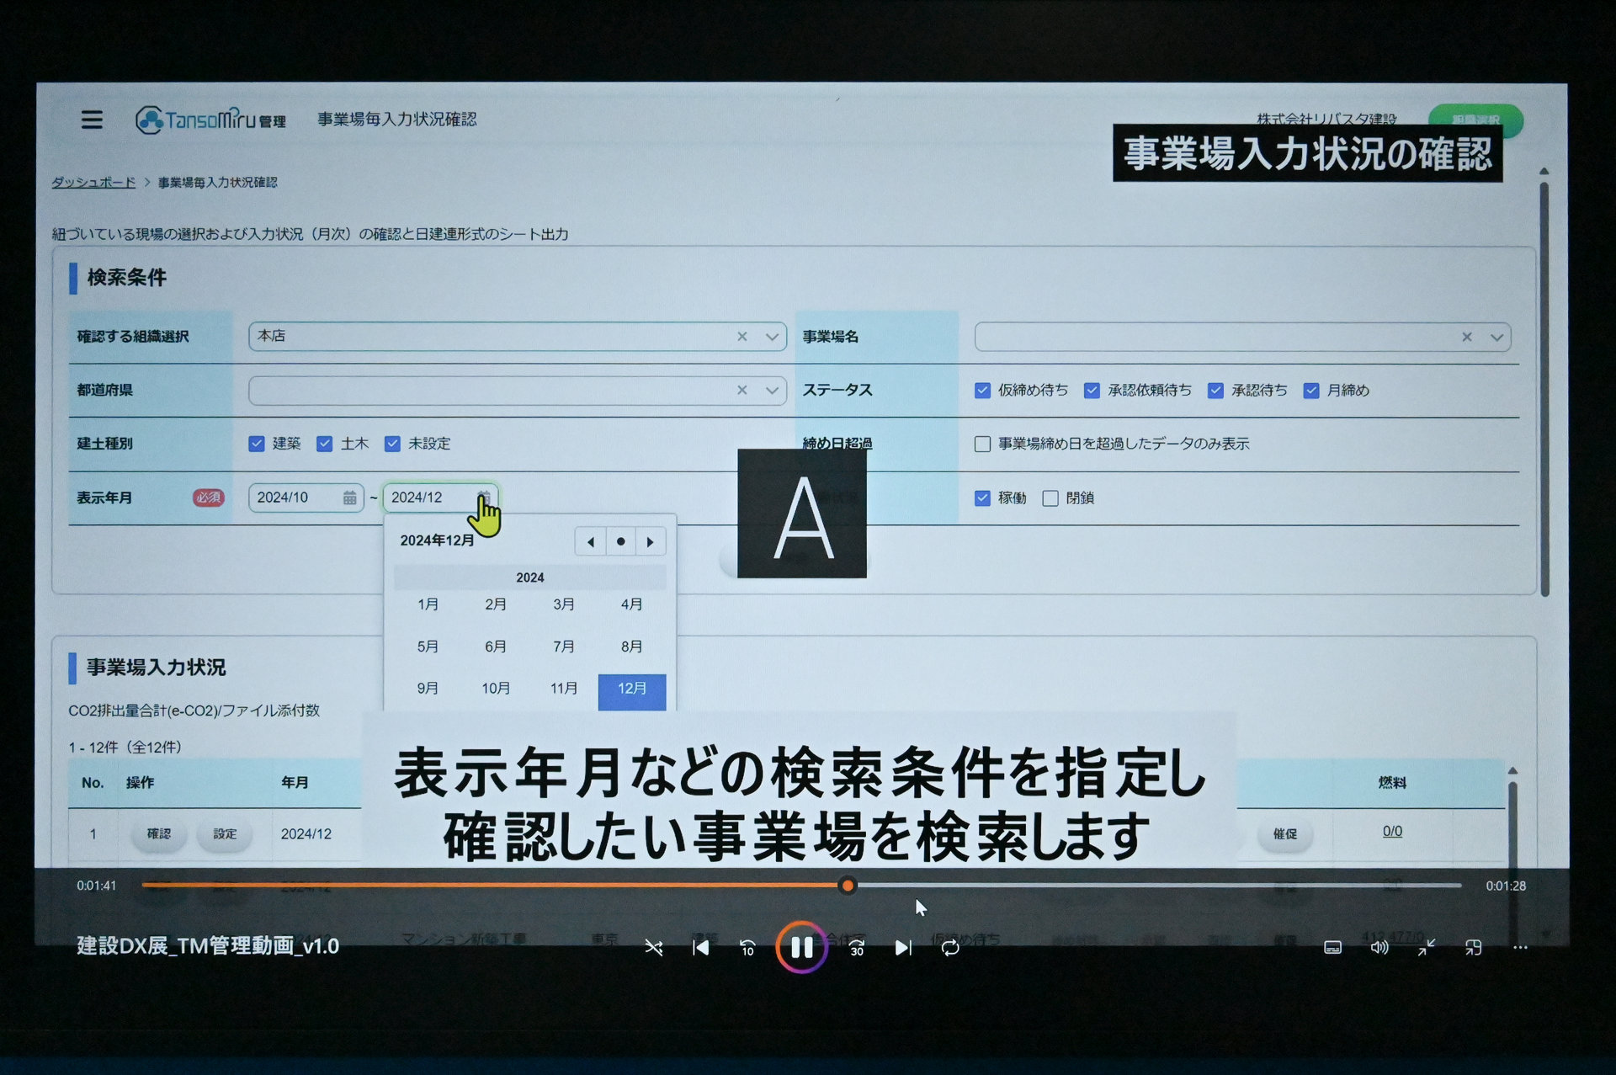Click the video progress bar
The width and height of the screenshot is (1616, 1075).
point(1094,886)
